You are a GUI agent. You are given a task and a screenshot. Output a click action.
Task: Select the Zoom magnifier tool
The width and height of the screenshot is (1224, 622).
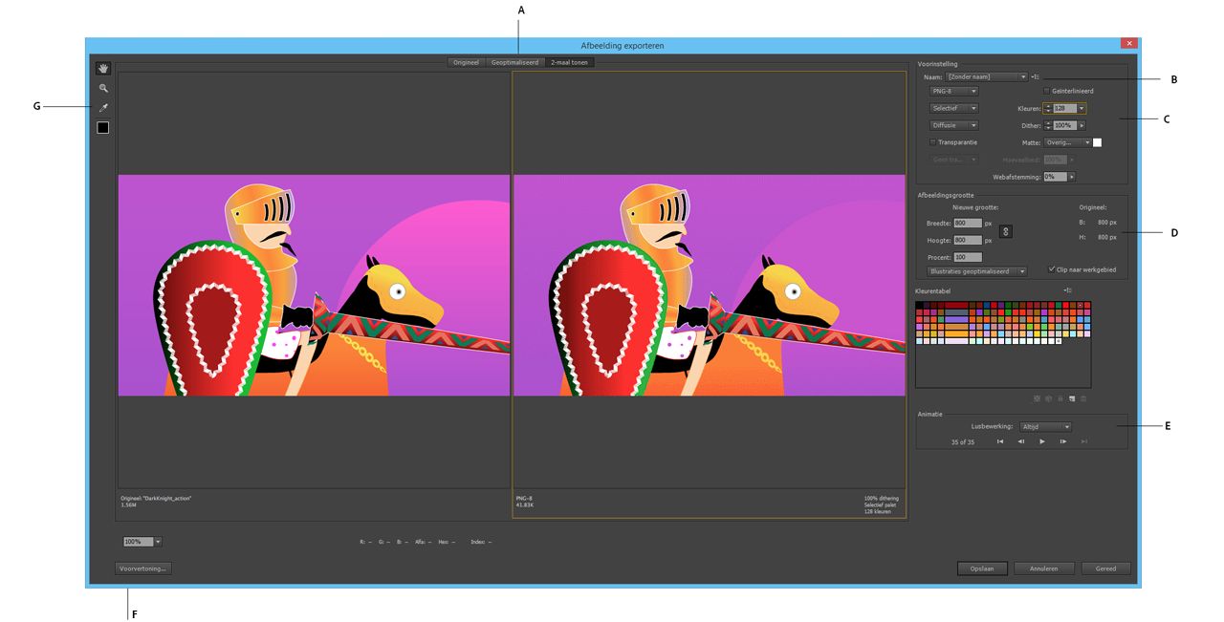click(x=102, y=88)
